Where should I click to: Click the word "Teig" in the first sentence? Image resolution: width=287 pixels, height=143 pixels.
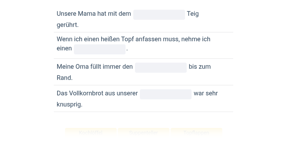point(193,14)
